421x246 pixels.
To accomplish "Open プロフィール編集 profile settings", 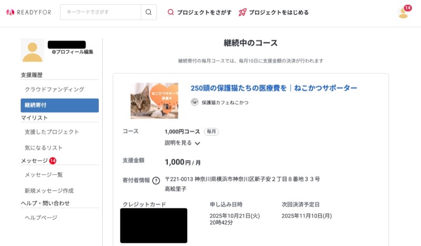I will coord(73,52).
